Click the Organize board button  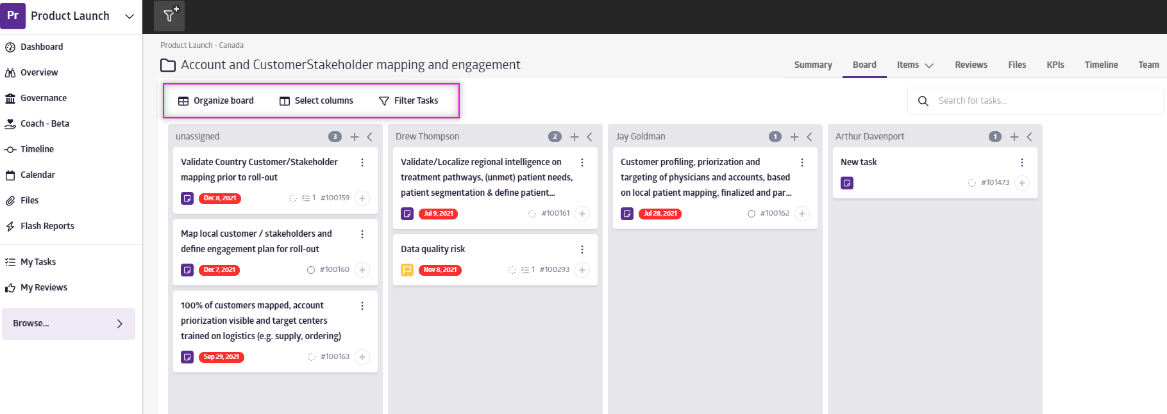[x=216, y=100]
